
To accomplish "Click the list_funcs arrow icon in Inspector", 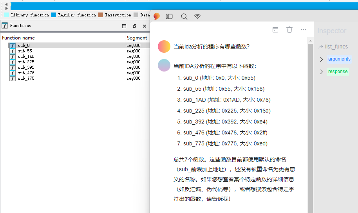I will [x=320, y=47].
